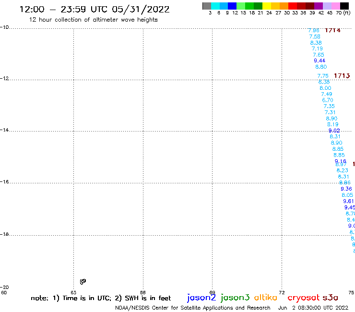Click the date range title 12:00 – 23:59 UTC
The image size is (355, 312).
point(95,10)
